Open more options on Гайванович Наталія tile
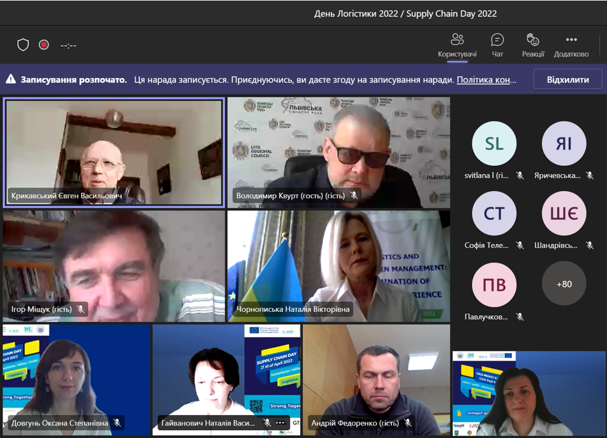Screen dimensions: 607x438 [280, 423]
